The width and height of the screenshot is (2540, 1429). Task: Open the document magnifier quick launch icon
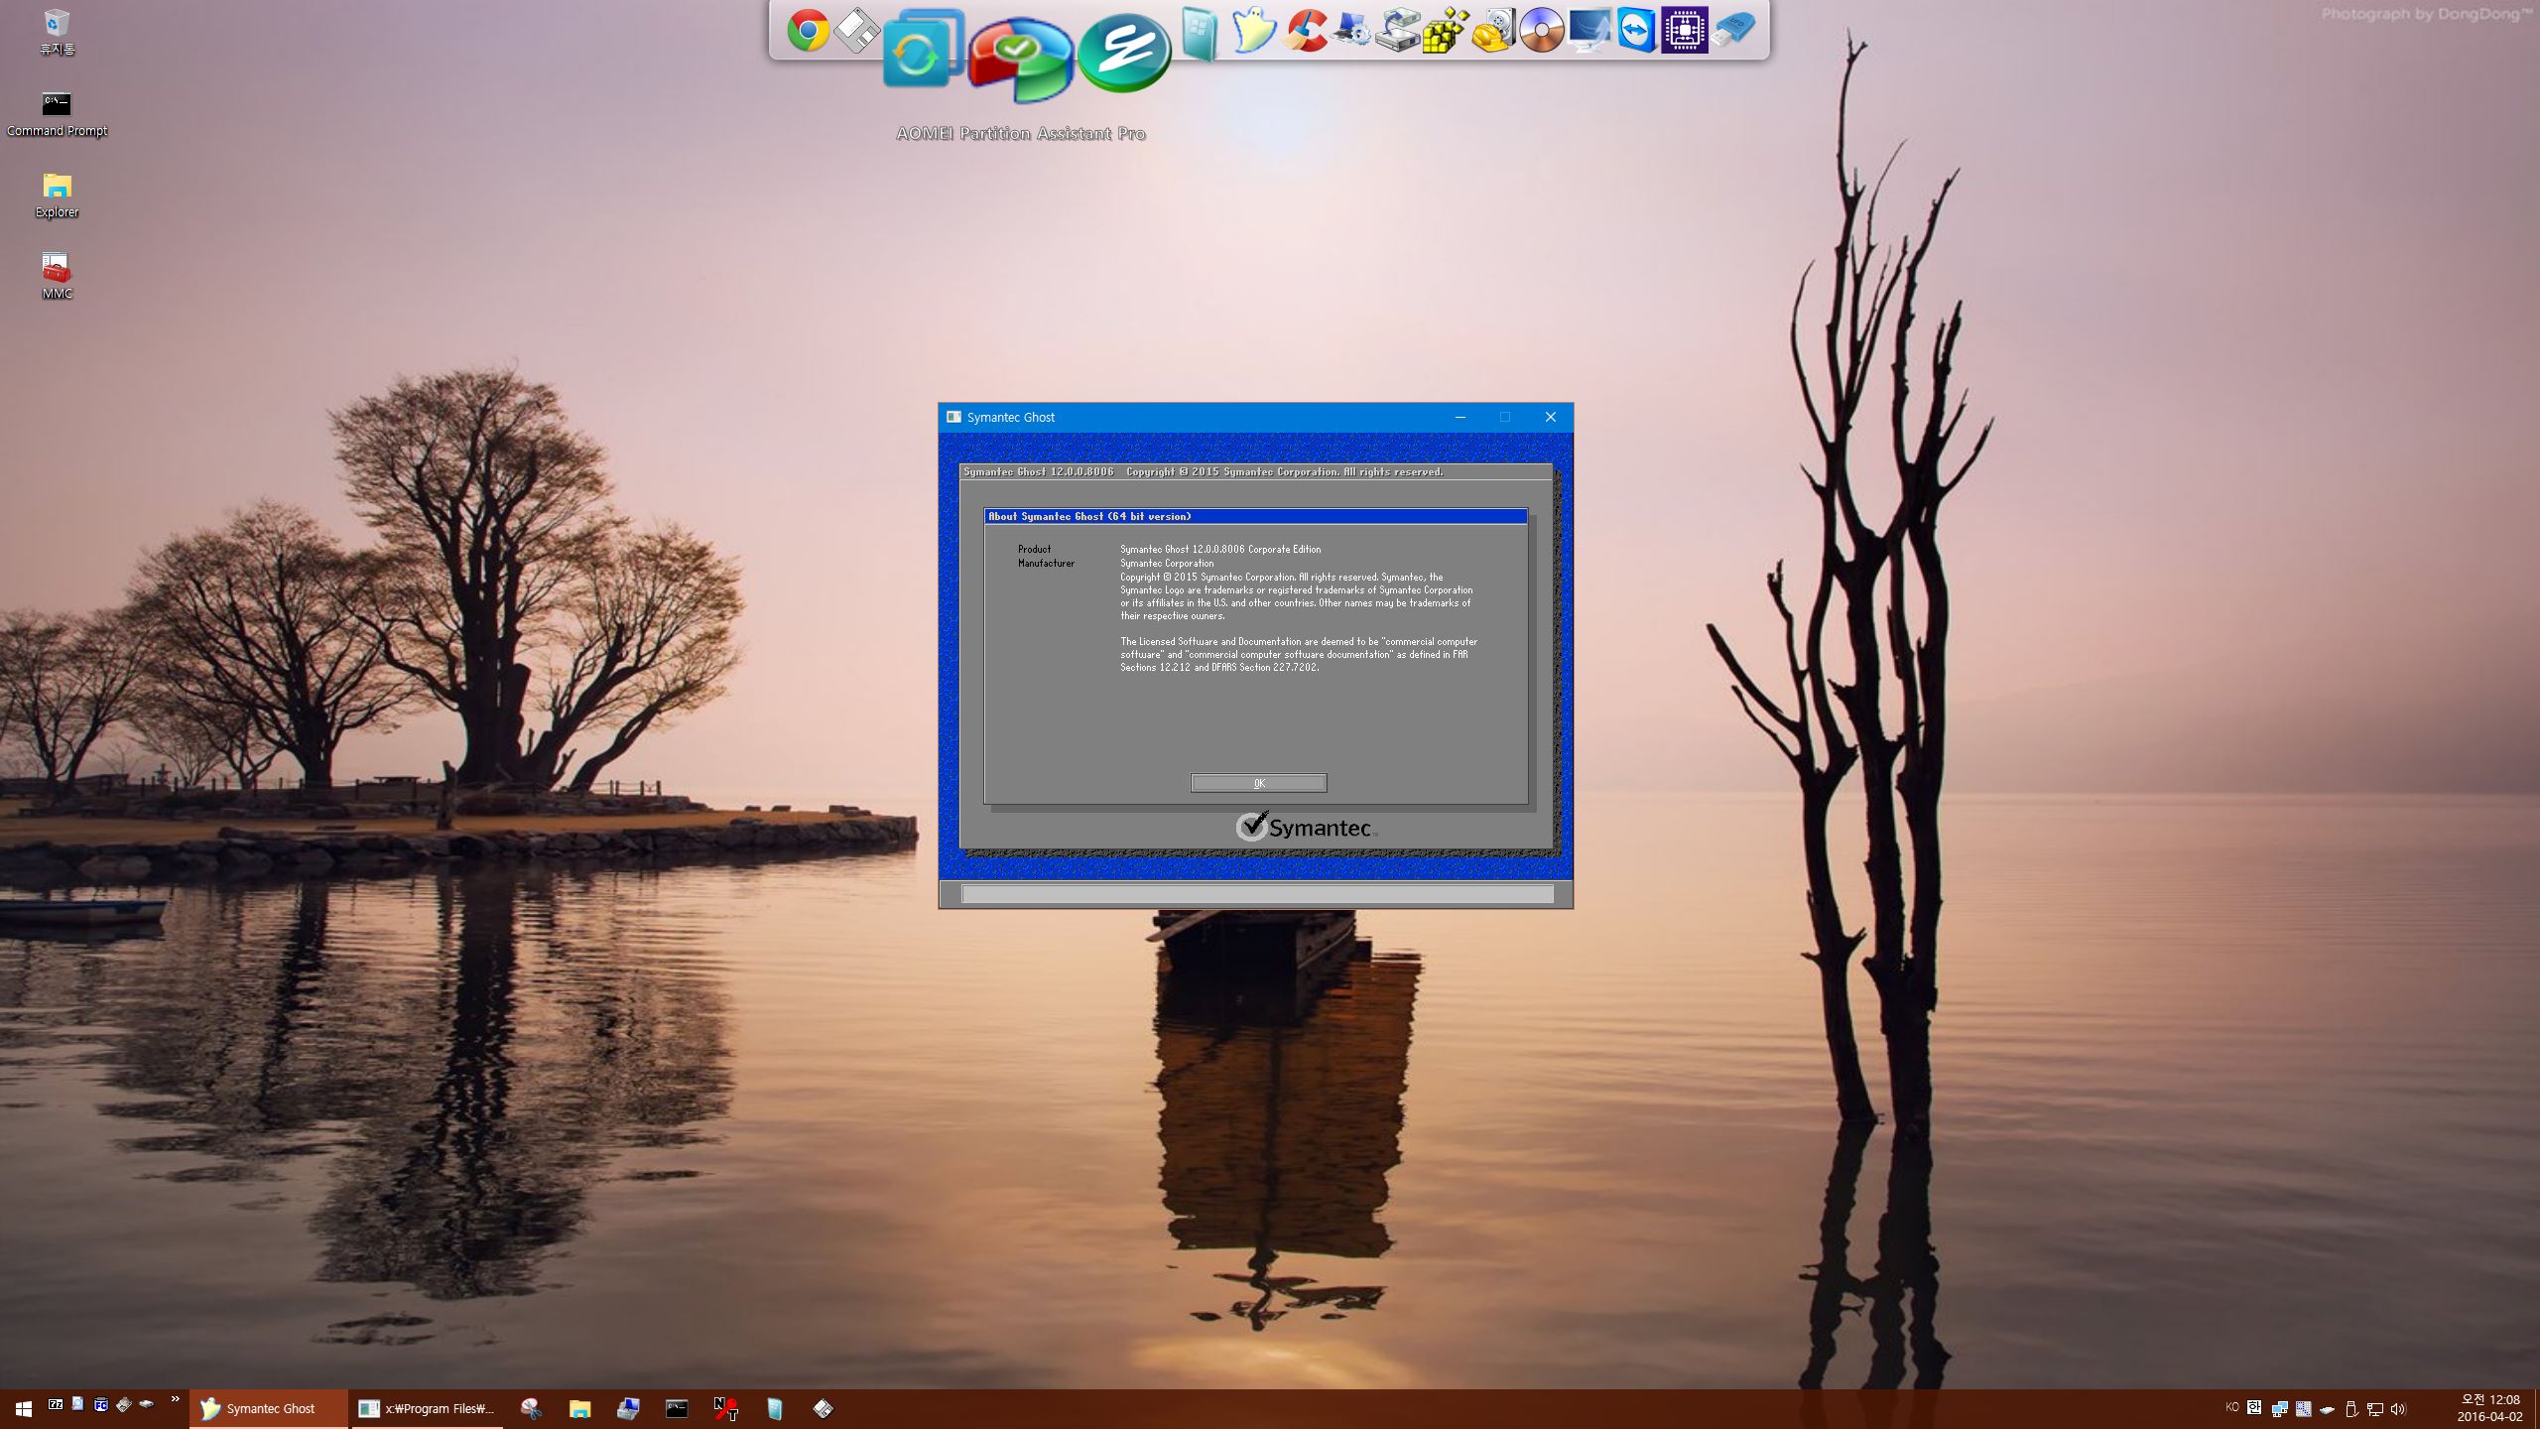(x=77, y=1404)
